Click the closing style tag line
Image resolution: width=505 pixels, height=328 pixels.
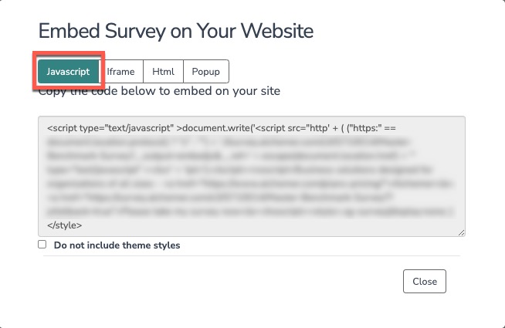(65, 225)
